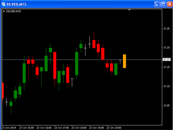This screenshot has height=130, width=173.
Task: Click the 23 Oct 15:00 time label
Action: [26, 128]
